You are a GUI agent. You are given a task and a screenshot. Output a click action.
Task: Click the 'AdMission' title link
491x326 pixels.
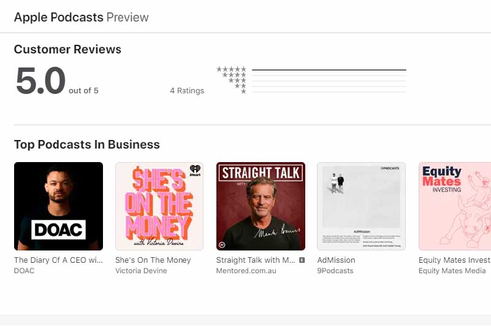tap(336, 260)
